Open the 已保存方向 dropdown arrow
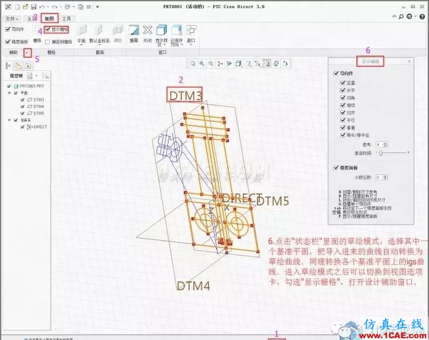The height and width of the screenshot is (340, 429). (181, 45)
